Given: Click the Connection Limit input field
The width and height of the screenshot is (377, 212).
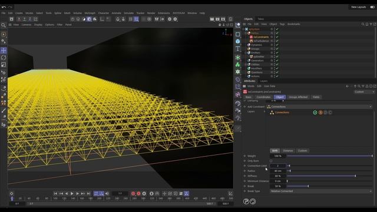Looking at the screenshot, I should pos(277,166).
